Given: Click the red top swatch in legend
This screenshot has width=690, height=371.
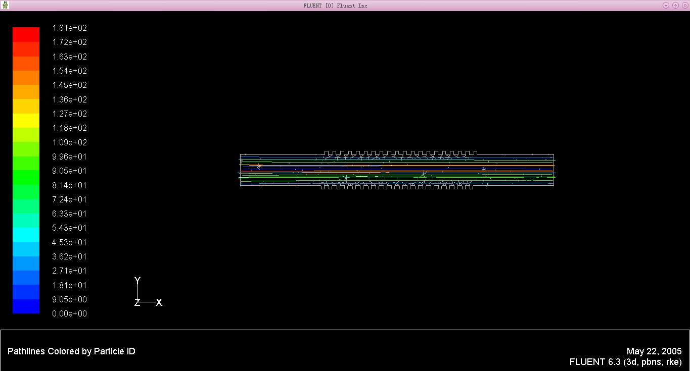Looking at the screenshot, I should (26, 34).
